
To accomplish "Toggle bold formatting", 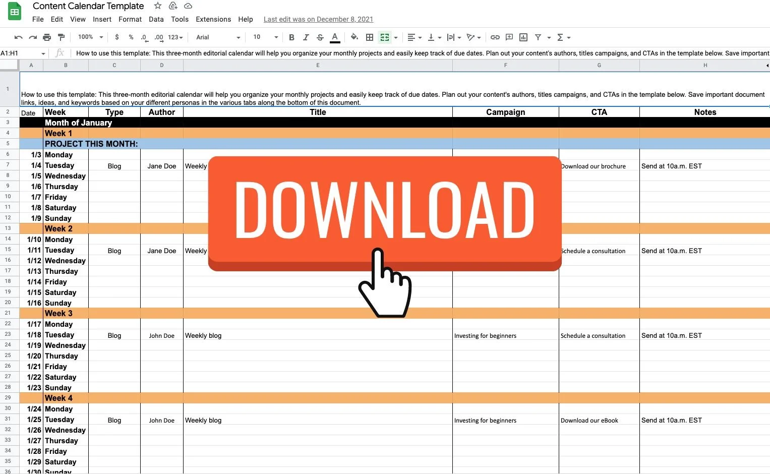I will 291,37.
